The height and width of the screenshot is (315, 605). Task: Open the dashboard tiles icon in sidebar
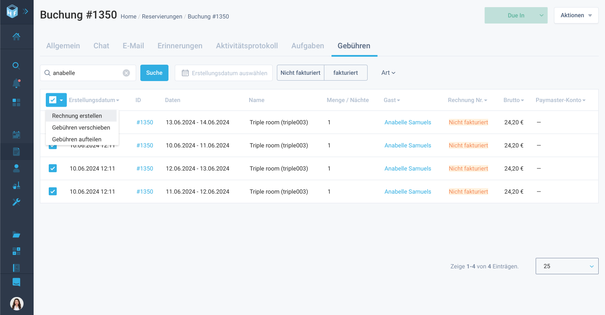[16, 102]
